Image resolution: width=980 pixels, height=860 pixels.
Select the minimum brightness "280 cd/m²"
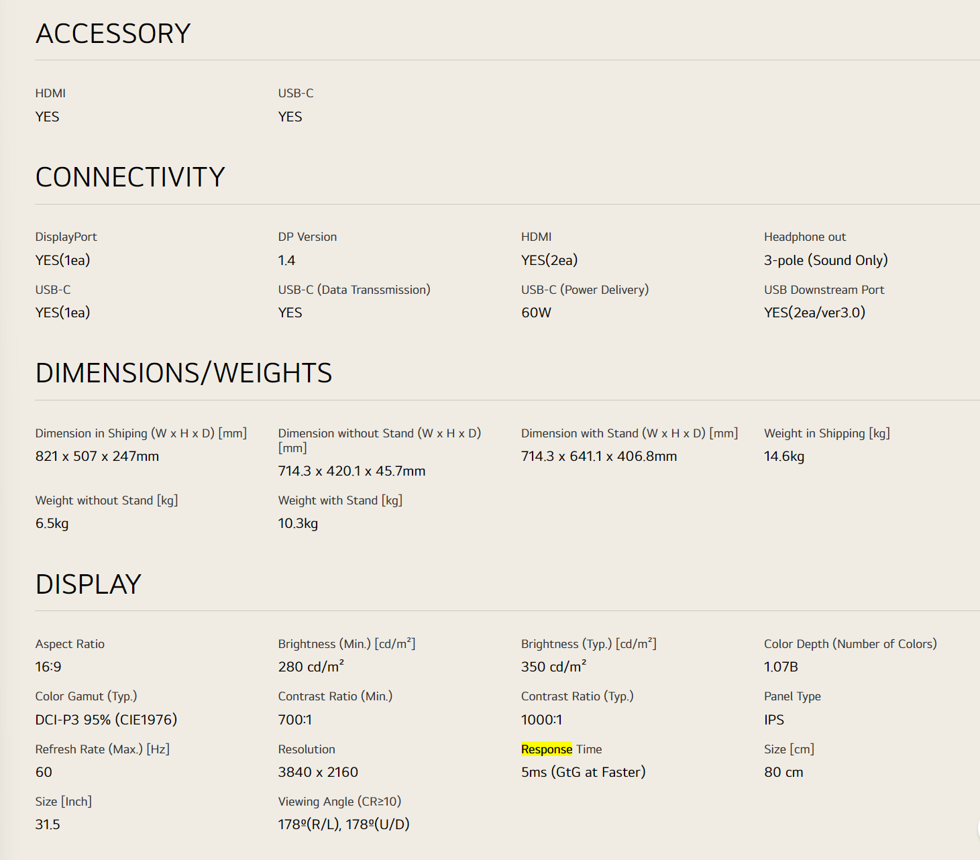(311, 667)
